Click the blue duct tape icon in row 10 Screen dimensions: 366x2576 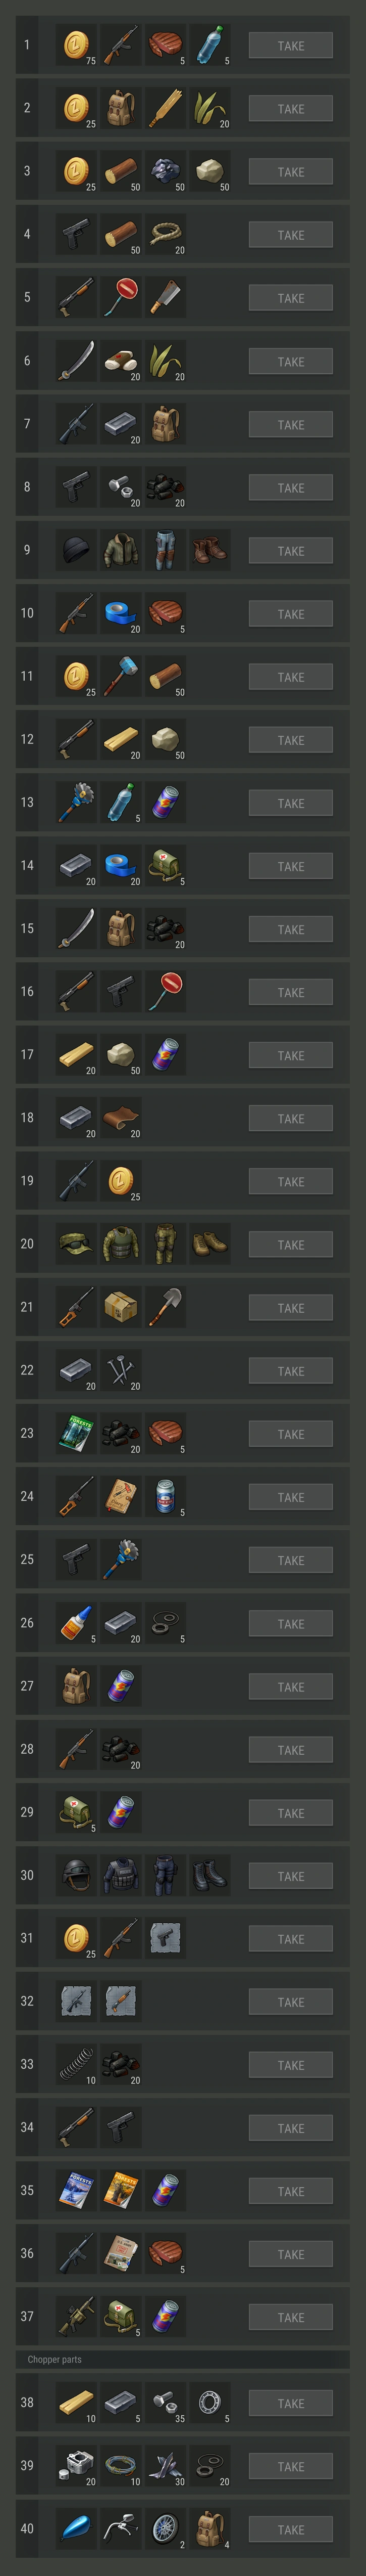click(x=121, y=614)
